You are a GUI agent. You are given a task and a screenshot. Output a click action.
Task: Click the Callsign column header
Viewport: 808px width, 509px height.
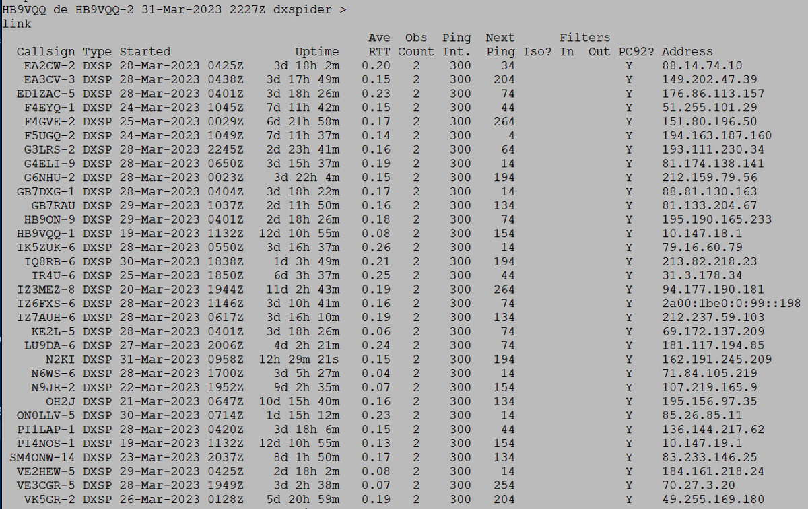click(x=46, y=52)
